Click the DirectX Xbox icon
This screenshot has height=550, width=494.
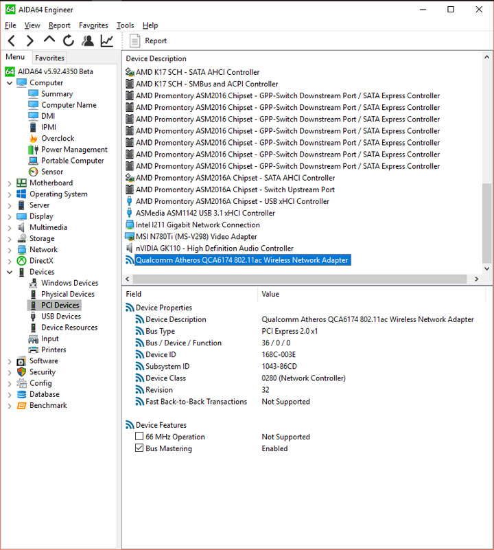[x=22, y=261]
